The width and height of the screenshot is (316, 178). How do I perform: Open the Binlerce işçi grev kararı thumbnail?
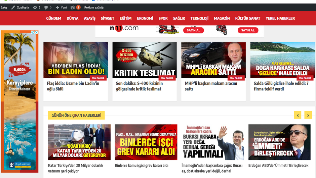[x=146, y=142]
